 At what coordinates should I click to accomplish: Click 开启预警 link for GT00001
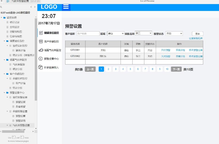[166, 50]
